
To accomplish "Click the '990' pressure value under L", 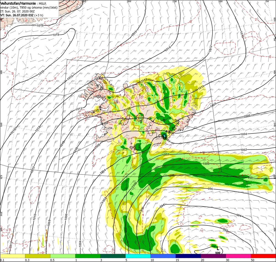I will [x=218, y=253].
